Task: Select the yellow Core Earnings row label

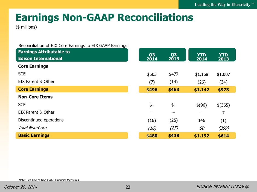Action: tap(72, 89)
